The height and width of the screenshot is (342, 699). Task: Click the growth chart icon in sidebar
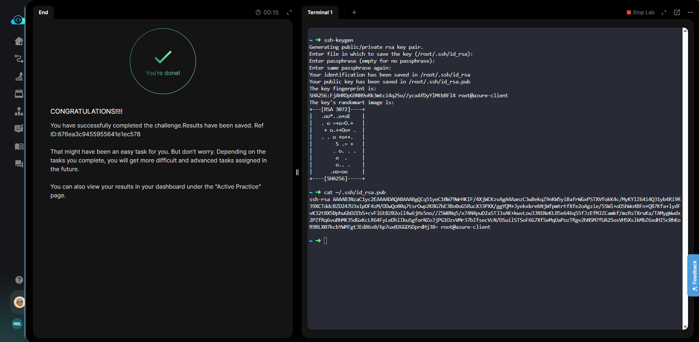[19, 76]
